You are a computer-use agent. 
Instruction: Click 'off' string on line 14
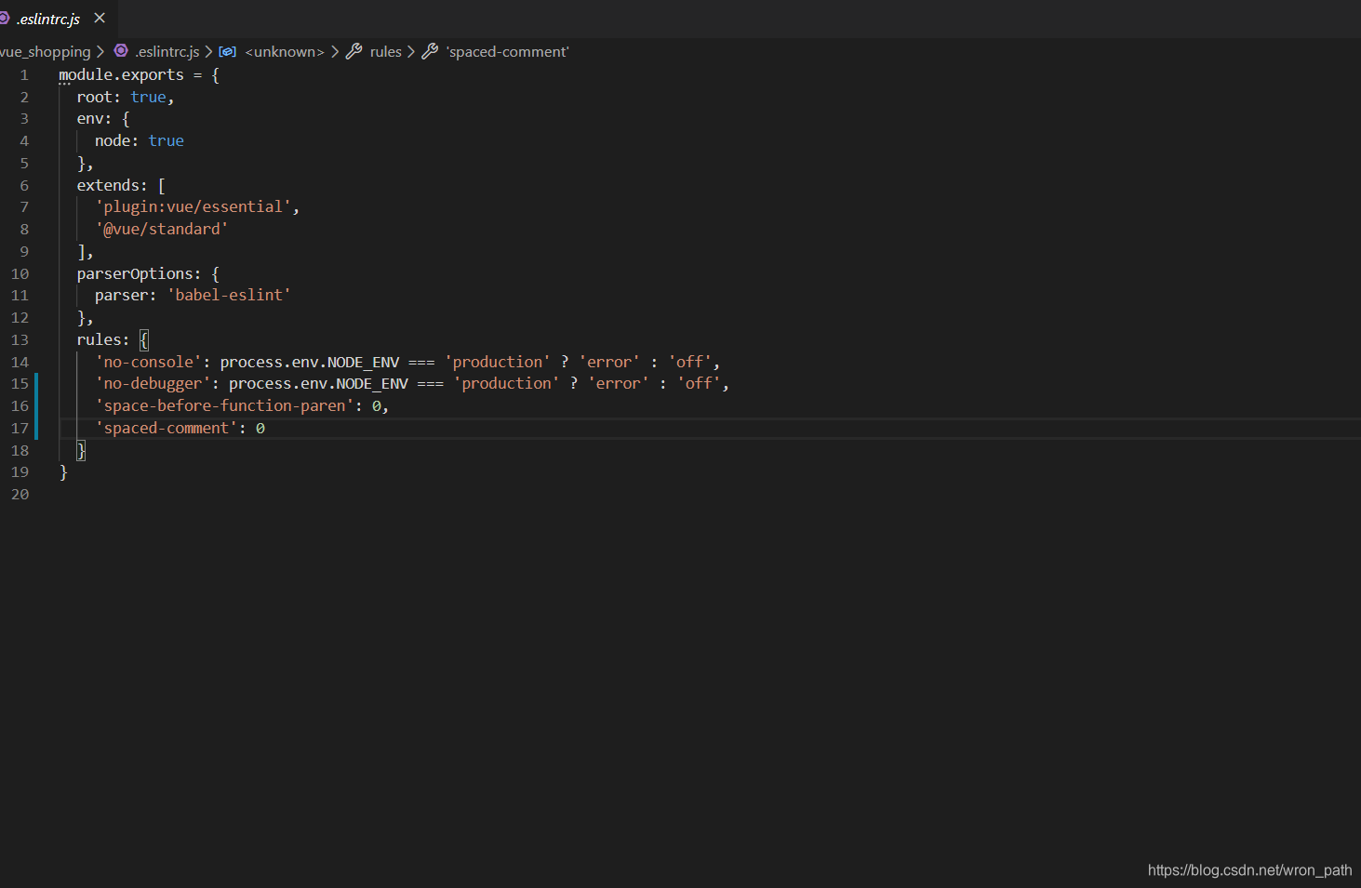coord(689,362)
